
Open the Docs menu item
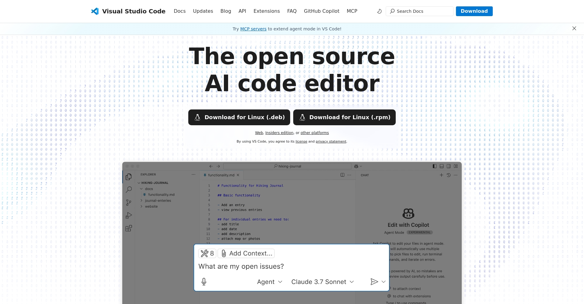[x=179, y=11]
